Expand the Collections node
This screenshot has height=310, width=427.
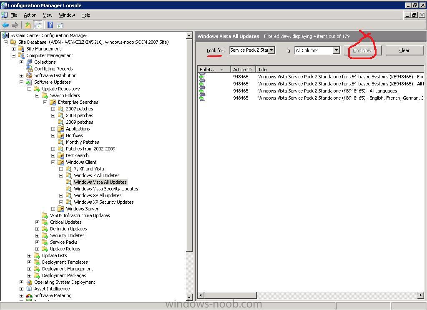click(x=21, y=62)
